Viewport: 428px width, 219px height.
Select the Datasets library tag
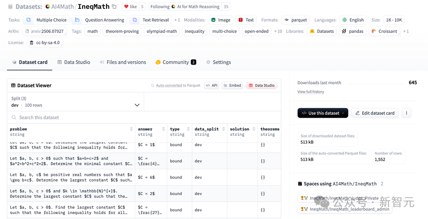coord(322,31)
